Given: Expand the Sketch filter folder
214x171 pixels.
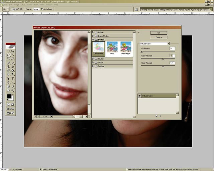Looking at the screenshot, I should point(93,59).
